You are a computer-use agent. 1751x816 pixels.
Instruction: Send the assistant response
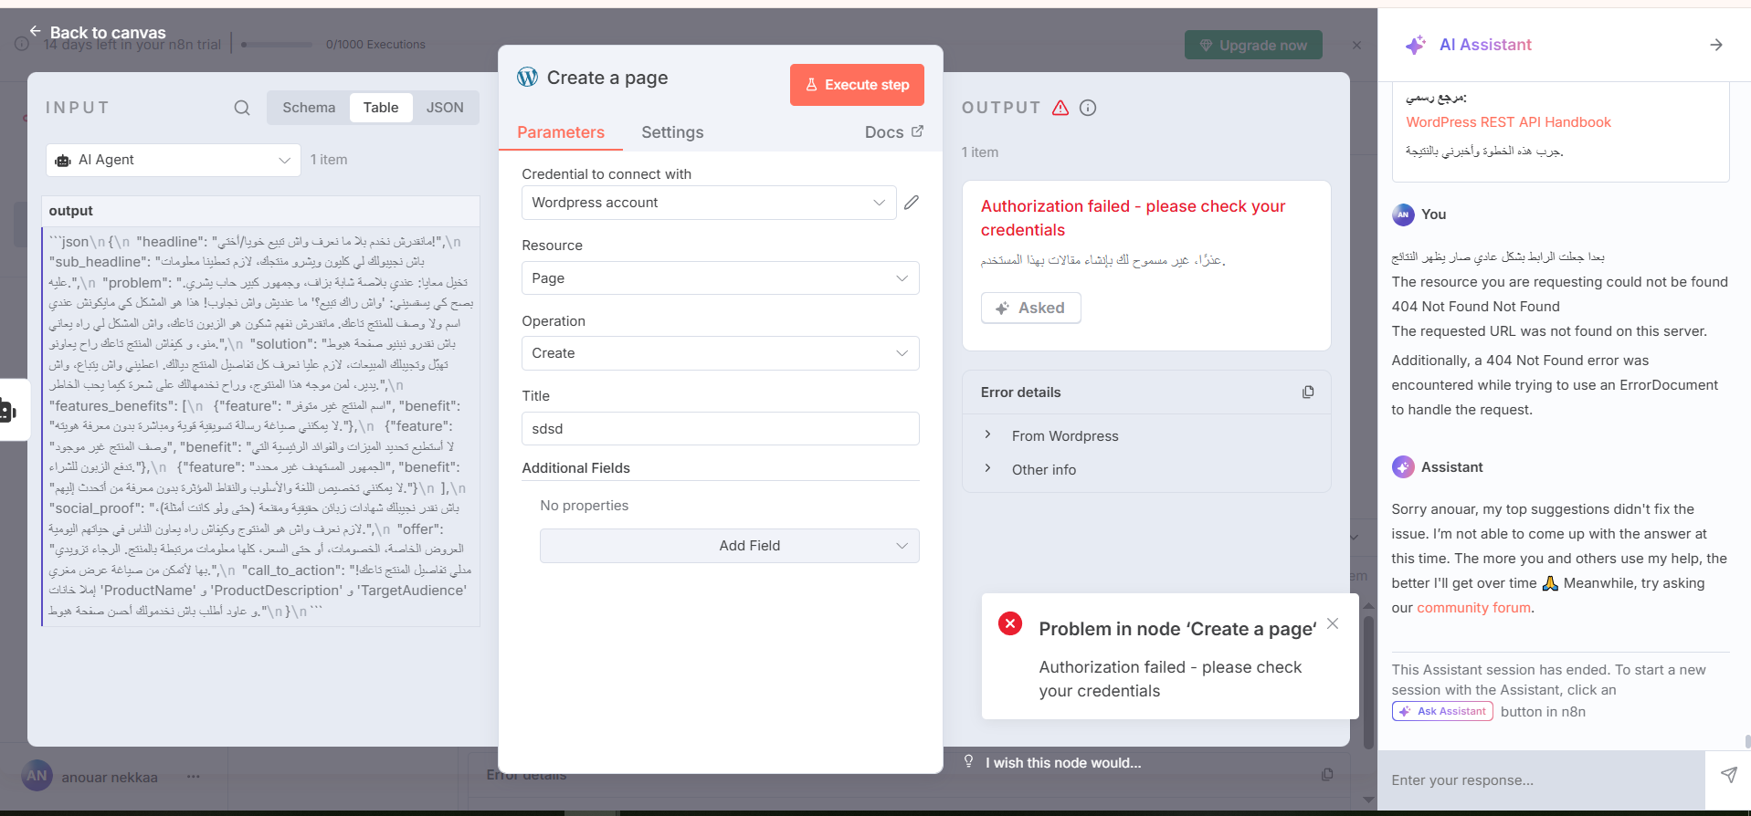(1729, 775)
